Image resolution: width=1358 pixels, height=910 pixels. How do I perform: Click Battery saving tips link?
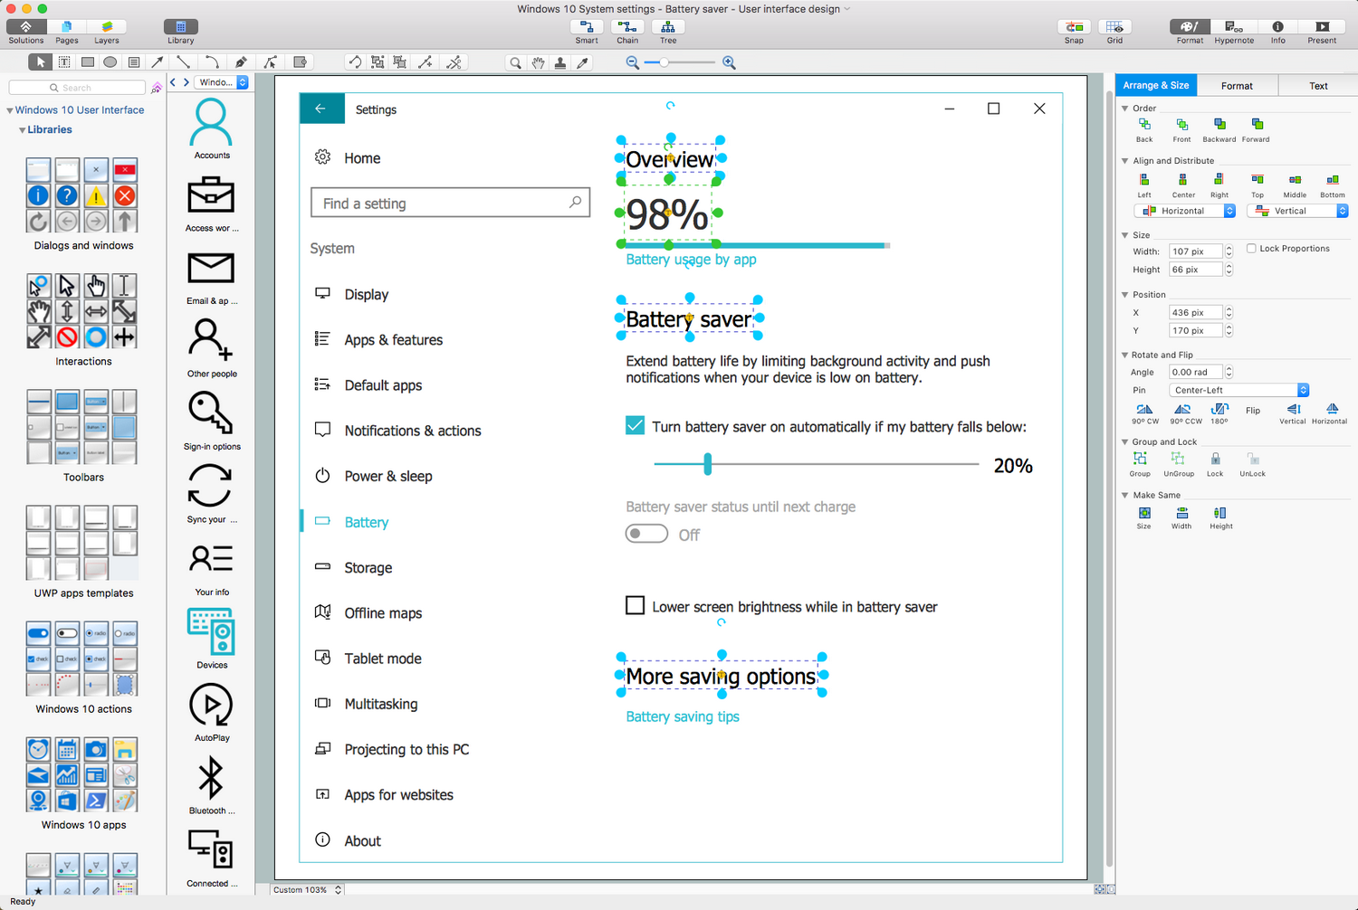(683, 716)
